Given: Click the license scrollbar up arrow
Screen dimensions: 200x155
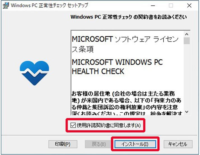Looking at the screenshot, I should tap(187, 34).
